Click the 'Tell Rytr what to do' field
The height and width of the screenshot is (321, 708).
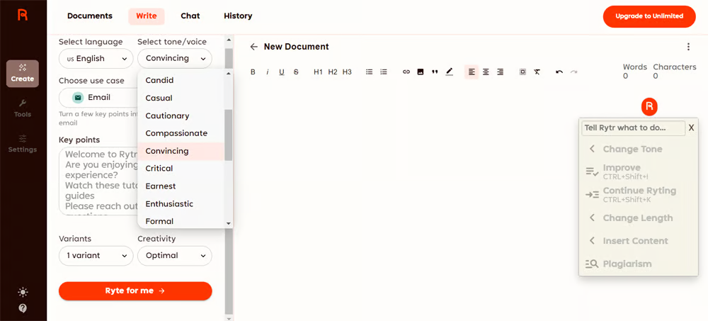point(634,128)
